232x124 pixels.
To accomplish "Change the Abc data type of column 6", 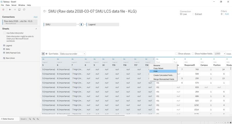I will pos(58,59).
